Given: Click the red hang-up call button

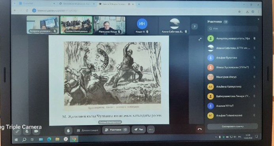Looking at the screenshot, I should (x=200, y=129).
